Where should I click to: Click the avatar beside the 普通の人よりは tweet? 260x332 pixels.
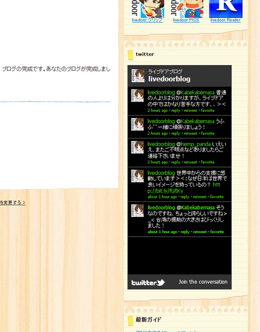pyautogui.click(x=137, y=96)
